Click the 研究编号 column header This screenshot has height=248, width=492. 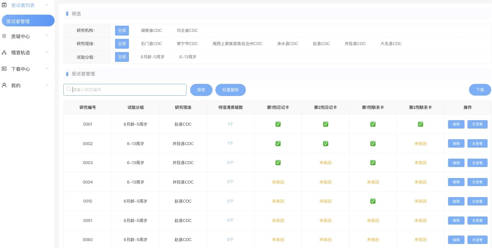(x=88, y=107)
